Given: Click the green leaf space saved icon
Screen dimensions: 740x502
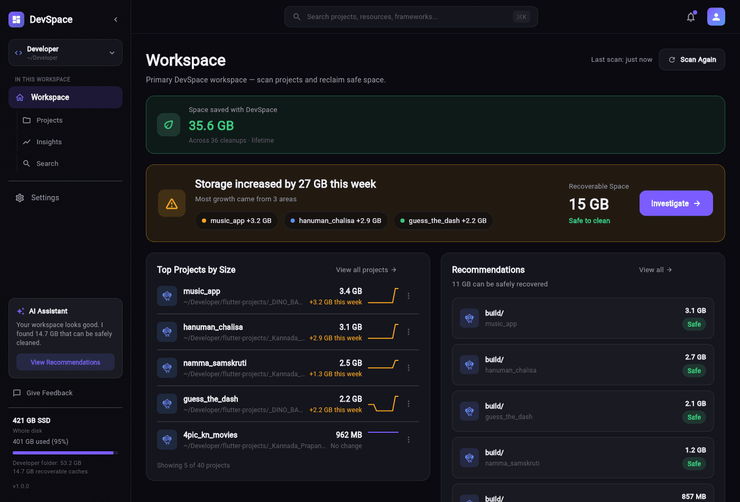Looking at the screenshot, I should click(169, 125).
